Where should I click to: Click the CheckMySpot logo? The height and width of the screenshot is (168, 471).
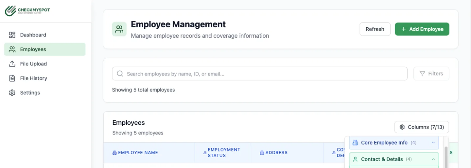[27, 11]
